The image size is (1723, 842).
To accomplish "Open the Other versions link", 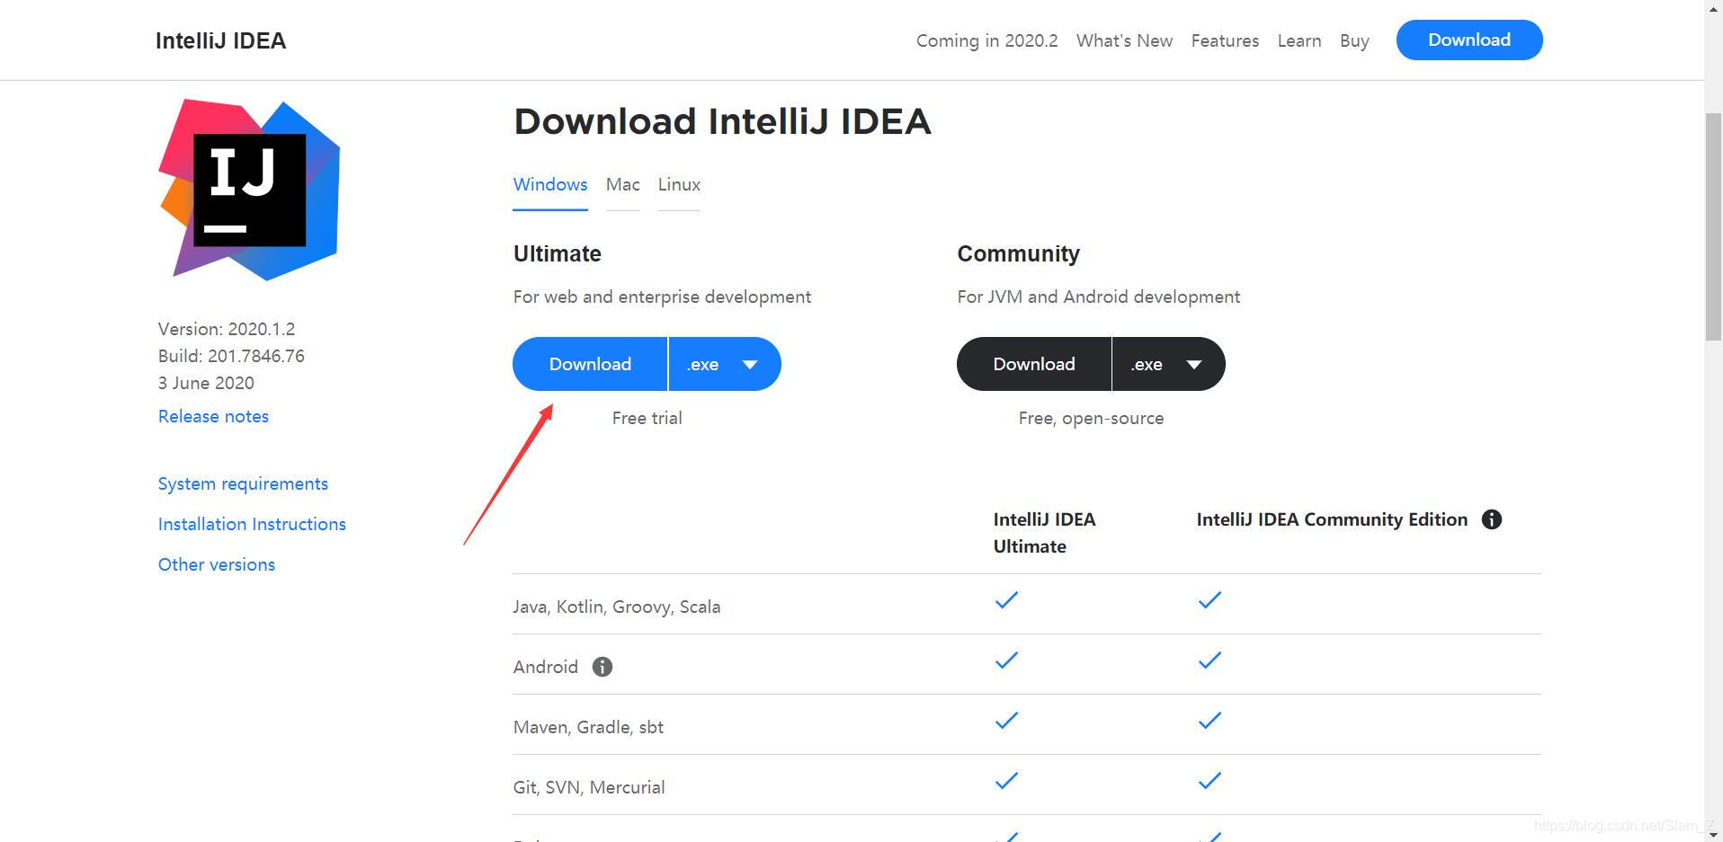I will pyautogui.click(x=217, y=564).
